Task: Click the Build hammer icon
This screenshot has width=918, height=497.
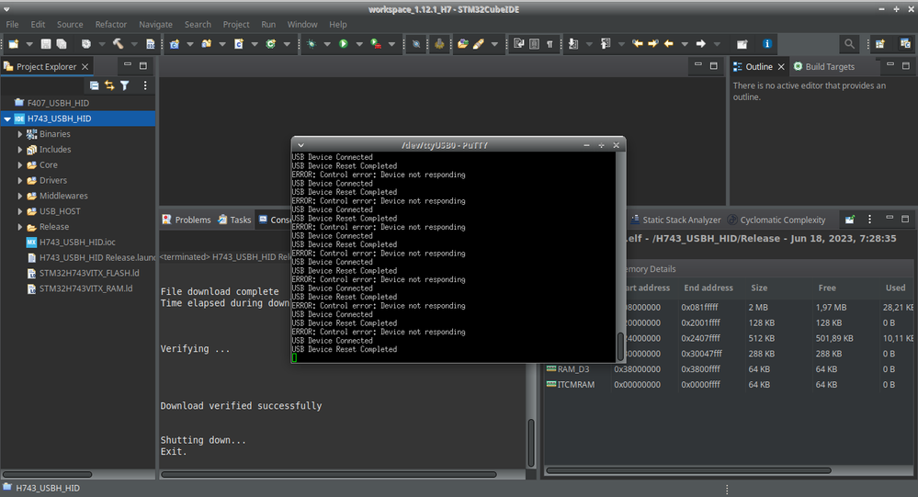Action: click(x=118, y=44)
